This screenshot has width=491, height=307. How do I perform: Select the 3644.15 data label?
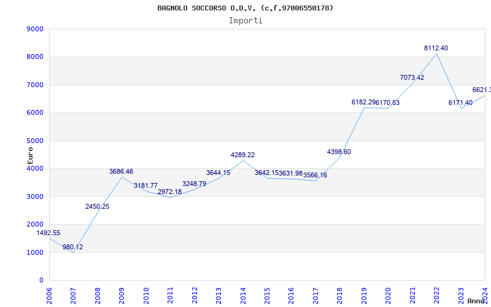[x=218, y=173]
